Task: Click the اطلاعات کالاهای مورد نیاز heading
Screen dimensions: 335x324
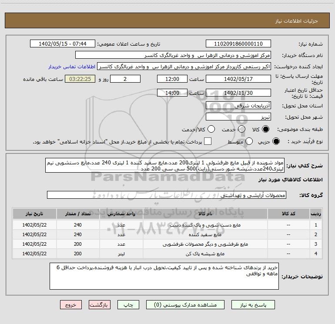Action: (x=290, y=180)
